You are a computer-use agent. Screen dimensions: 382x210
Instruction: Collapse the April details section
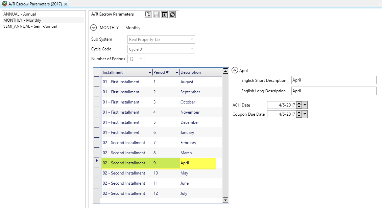235,71
